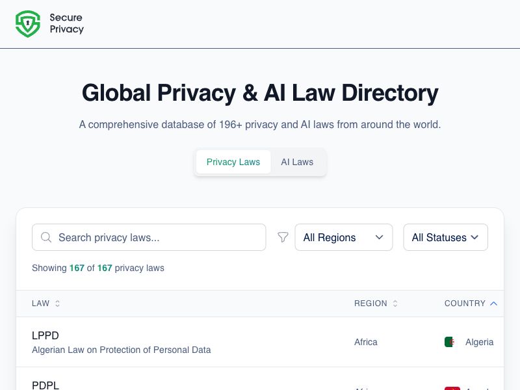
Task: Click the Secure Privacy brand name text
Action: (x=66, y=23)
